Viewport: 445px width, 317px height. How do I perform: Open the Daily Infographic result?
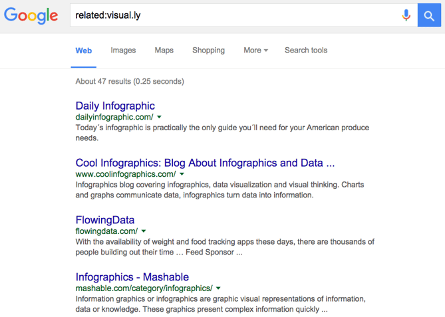tap(115, 106)
